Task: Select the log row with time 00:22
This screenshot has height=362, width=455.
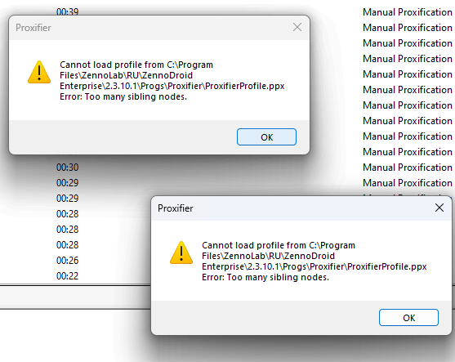Action: pyautogui.click(x=67, y=275)
